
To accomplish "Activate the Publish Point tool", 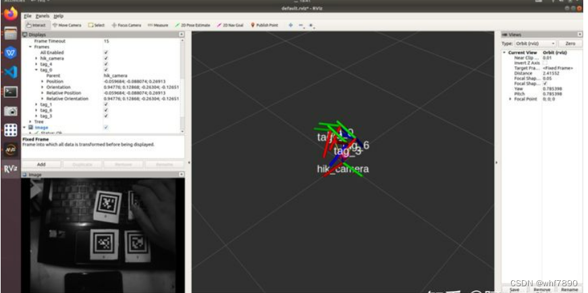I will tap(265, 25).
